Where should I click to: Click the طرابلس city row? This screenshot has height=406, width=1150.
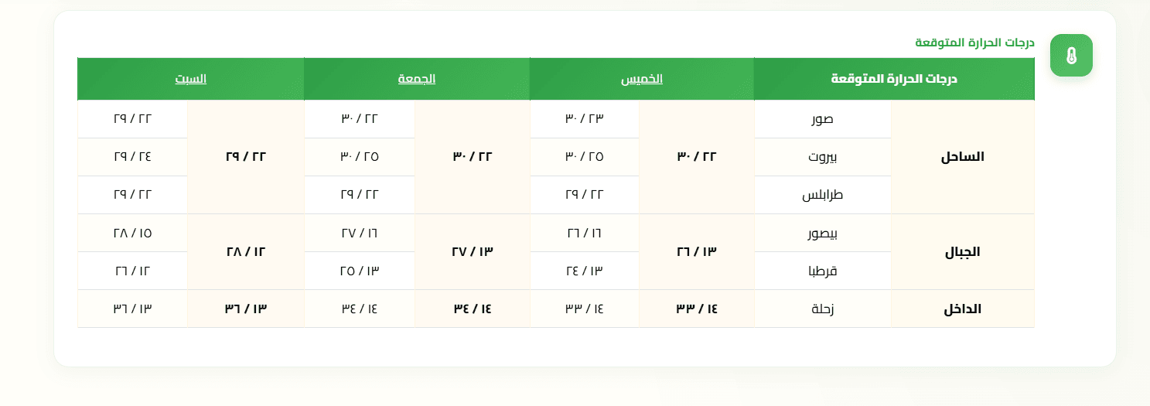[x=823, y=195]
